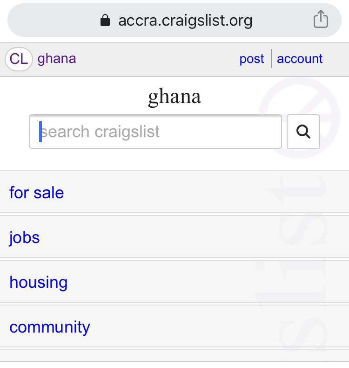
Task: Open the for sale category
Action: point(37,193)
